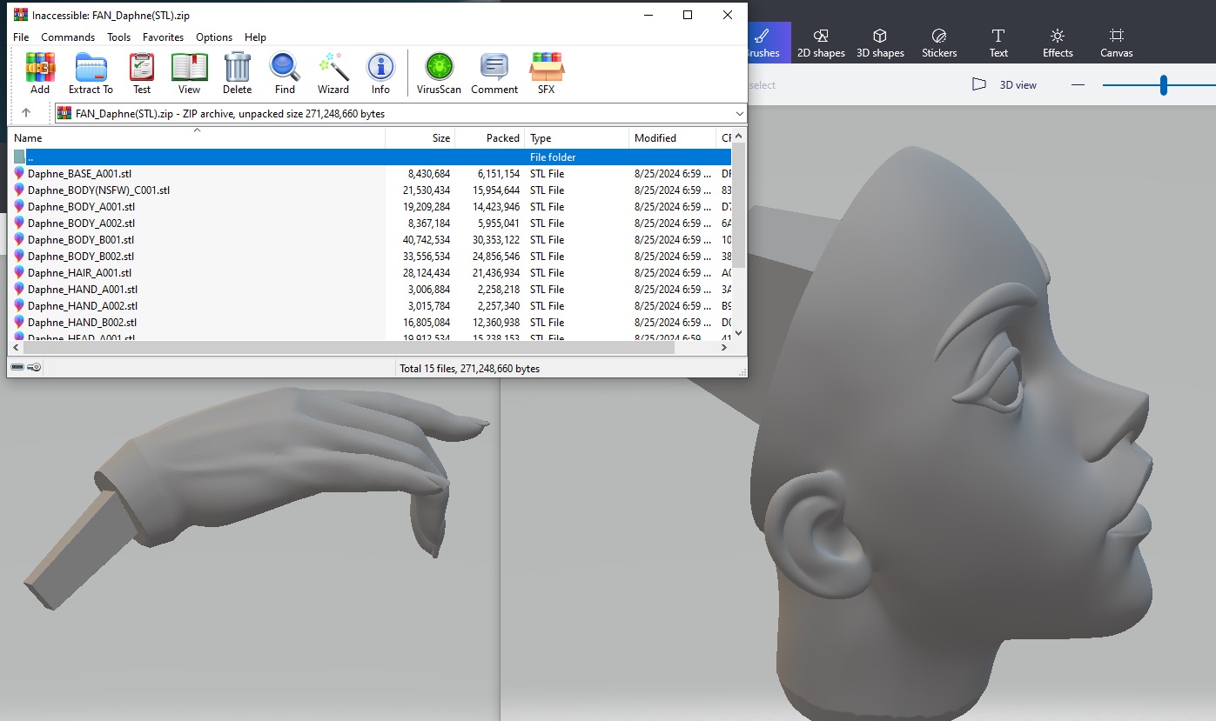Open the archive Comment tool
This screenshot has height=721, width=1216.
pyautogui.click(x=494, y=73)
